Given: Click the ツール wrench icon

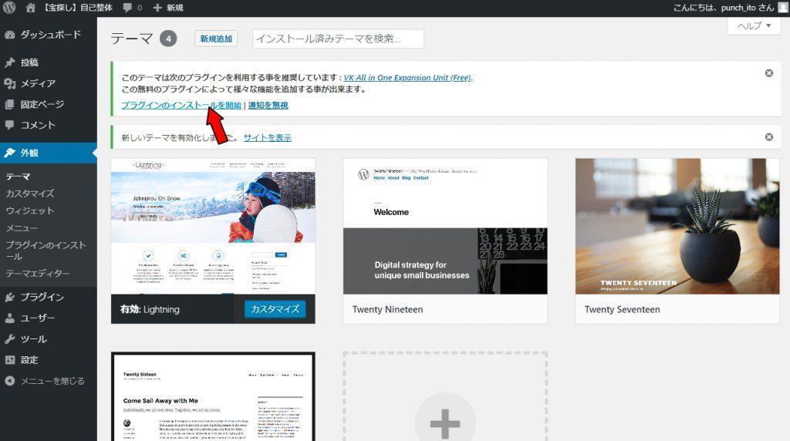Looking at the screenshot, I should pyautogui.click(x=9, y=339).
